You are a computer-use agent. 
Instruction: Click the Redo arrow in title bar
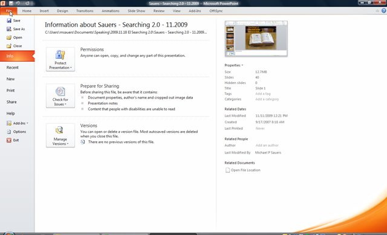click(x=27, y=3)
